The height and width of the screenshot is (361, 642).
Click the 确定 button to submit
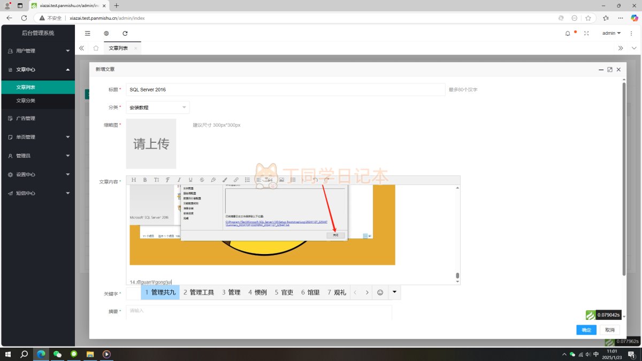pos(586,330)
